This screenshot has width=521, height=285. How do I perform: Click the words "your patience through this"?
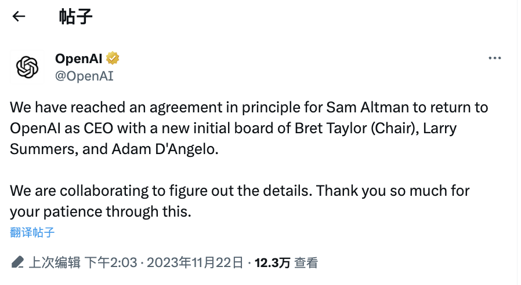click(x=100, y=211)
